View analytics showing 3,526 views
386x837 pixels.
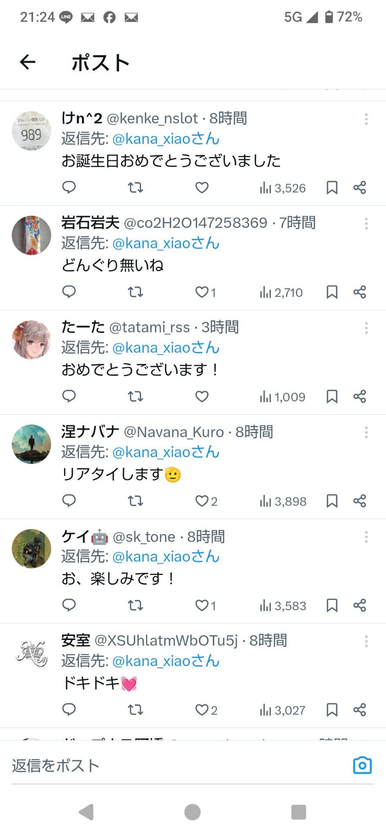(x=282, y=188)
